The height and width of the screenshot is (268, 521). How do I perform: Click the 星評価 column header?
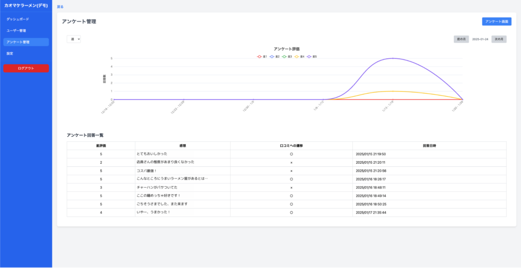point(101,145)
